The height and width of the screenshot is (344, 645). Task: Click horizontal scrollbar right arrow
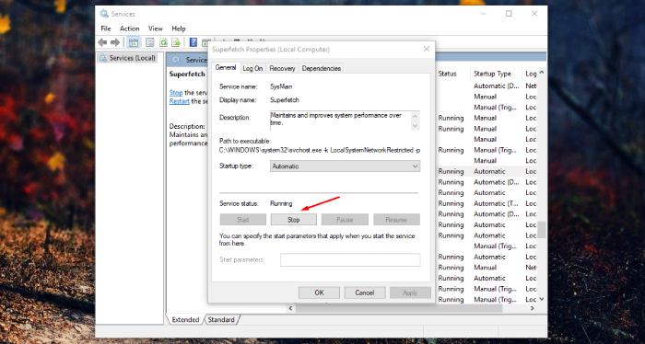point(533,308)
